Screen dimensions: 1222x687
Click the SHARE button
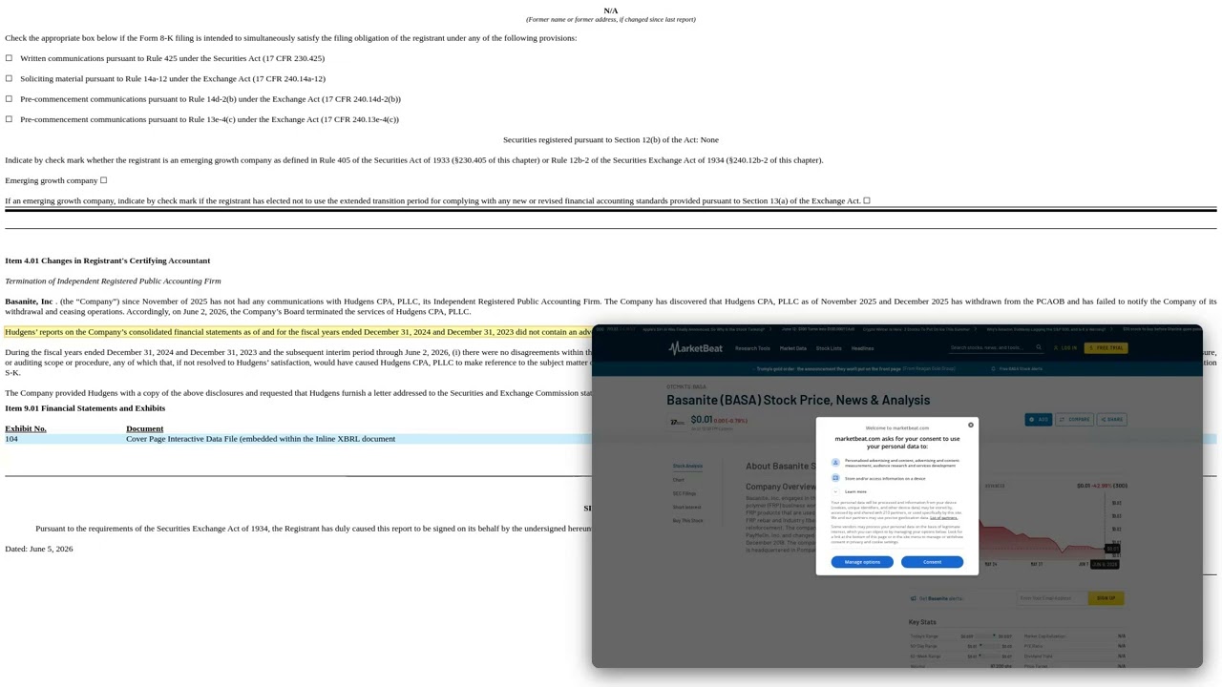pos(1112,419)
